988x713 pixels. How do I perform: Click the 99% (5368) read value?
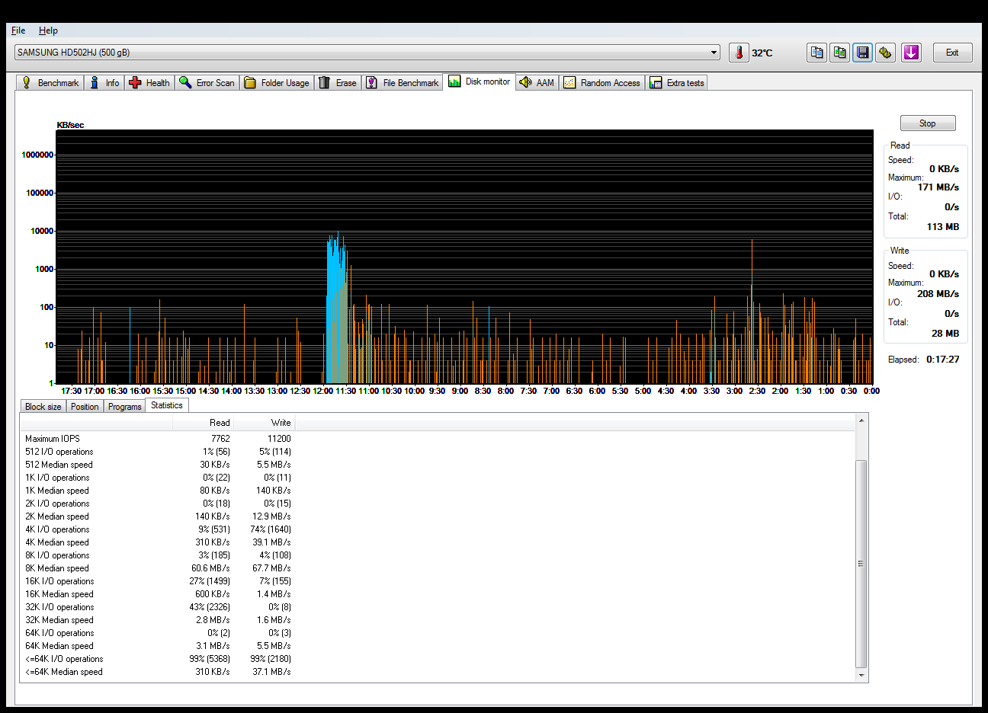click(x=210, y=659)
